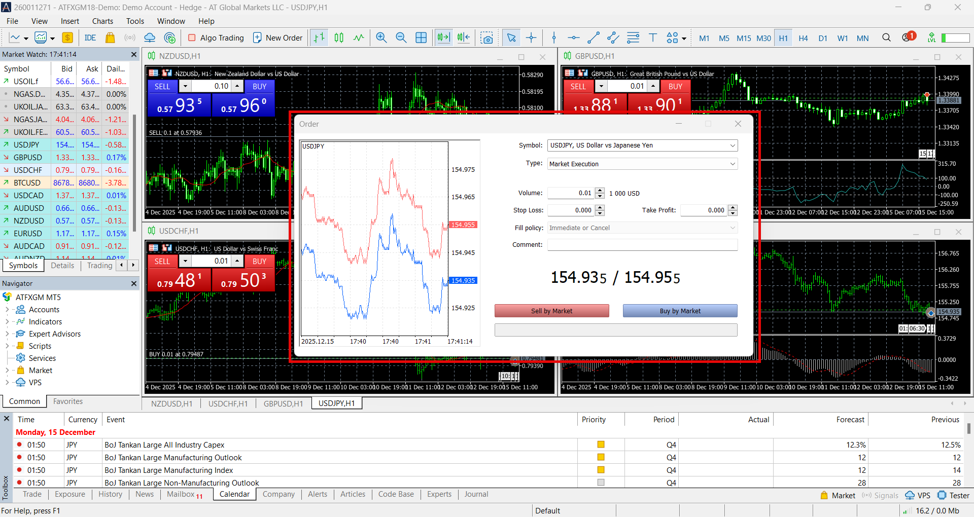The image size is (974, 517).
Task: Close the Navigator panel
Action: 134,284
